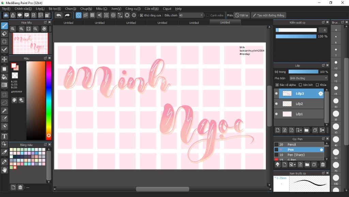Enable the concentric circle snap guide
The image size is (349, 197).
coord(113,15)
